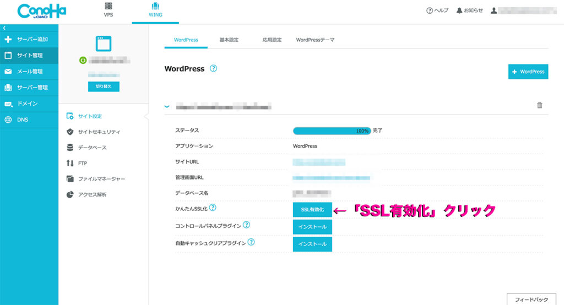Click the + WordPress add button
This screenshot has width=564, height=305.
528,72
